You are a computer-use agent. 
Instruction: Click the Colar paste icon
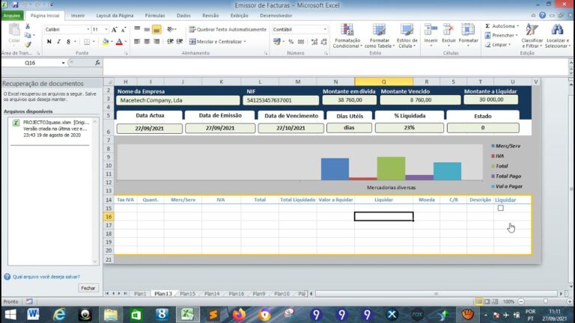[x=14, y=34]
